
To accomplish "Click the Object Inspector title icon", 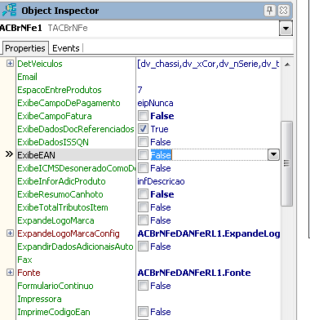I will (x=9, y=10).
